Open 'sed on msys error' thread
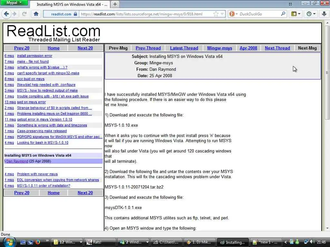Screen dimensions: 330x247 tap(31, 102)
